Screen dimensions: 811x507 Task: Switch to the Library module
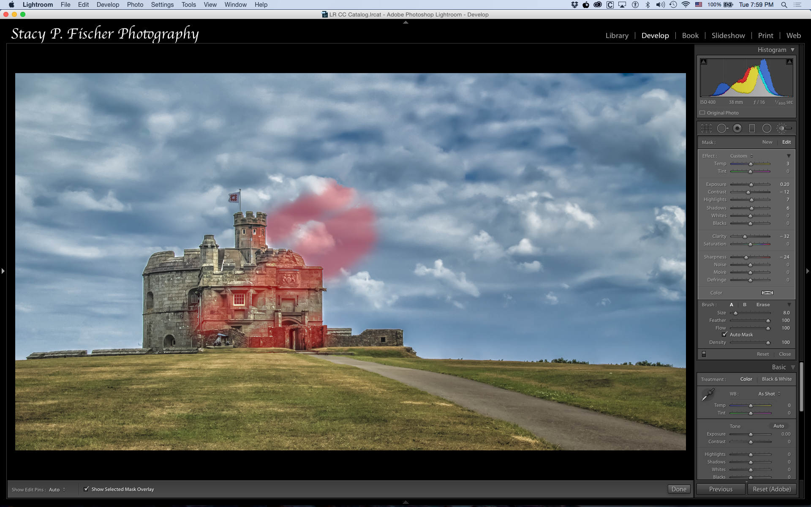tap(617, 35)
